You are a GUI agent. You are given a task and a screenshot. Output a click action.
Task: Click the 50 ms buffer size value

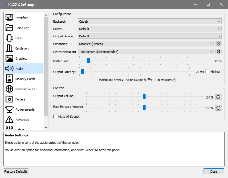[x=217, y=61]
